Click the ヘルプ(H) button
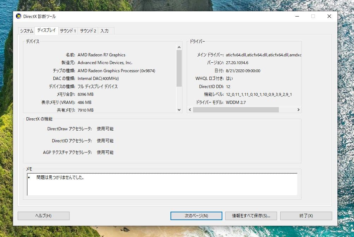The width and height of the screenshot is (354, 237). point(44,216)
